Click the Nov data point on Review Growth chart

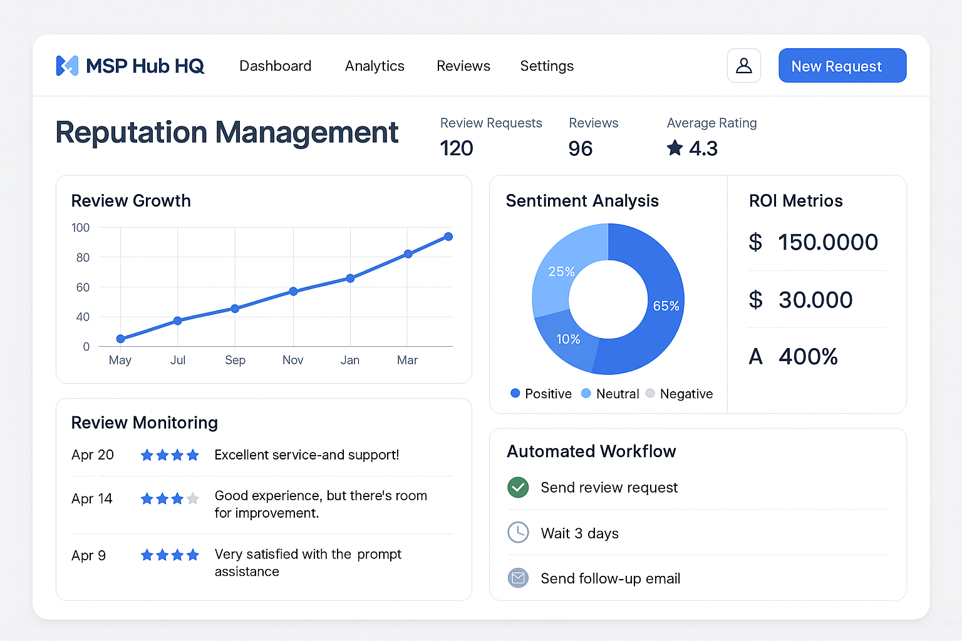coord(293,291)
